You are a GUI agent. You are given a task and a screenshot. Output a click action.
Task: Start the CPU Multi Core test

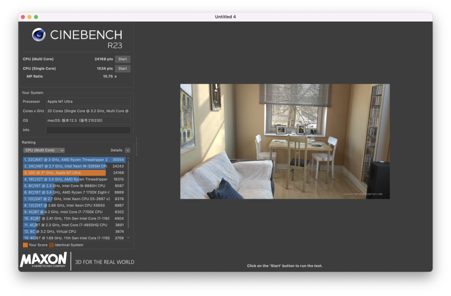pos(123,59)
